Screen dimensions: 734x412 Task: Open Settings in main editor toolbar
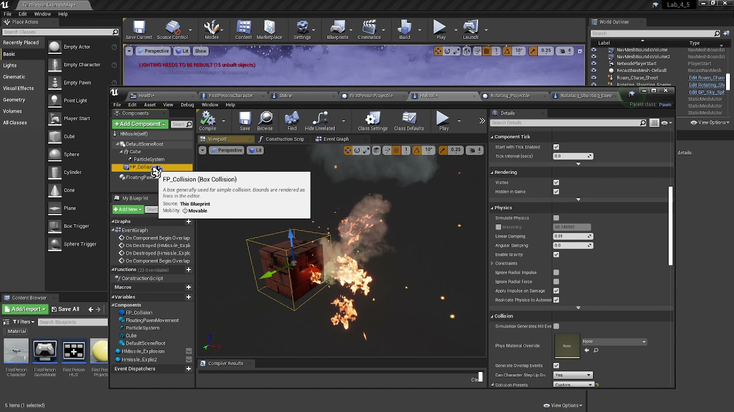coord(302,30)
